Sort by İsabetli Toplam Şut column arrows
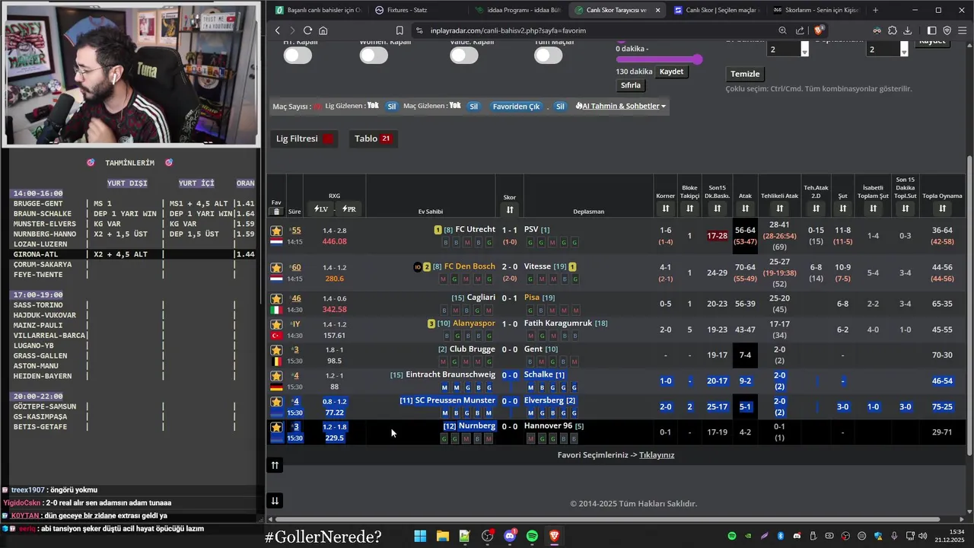This screenshot has width=974, height=548. click(x=873, y=209)
